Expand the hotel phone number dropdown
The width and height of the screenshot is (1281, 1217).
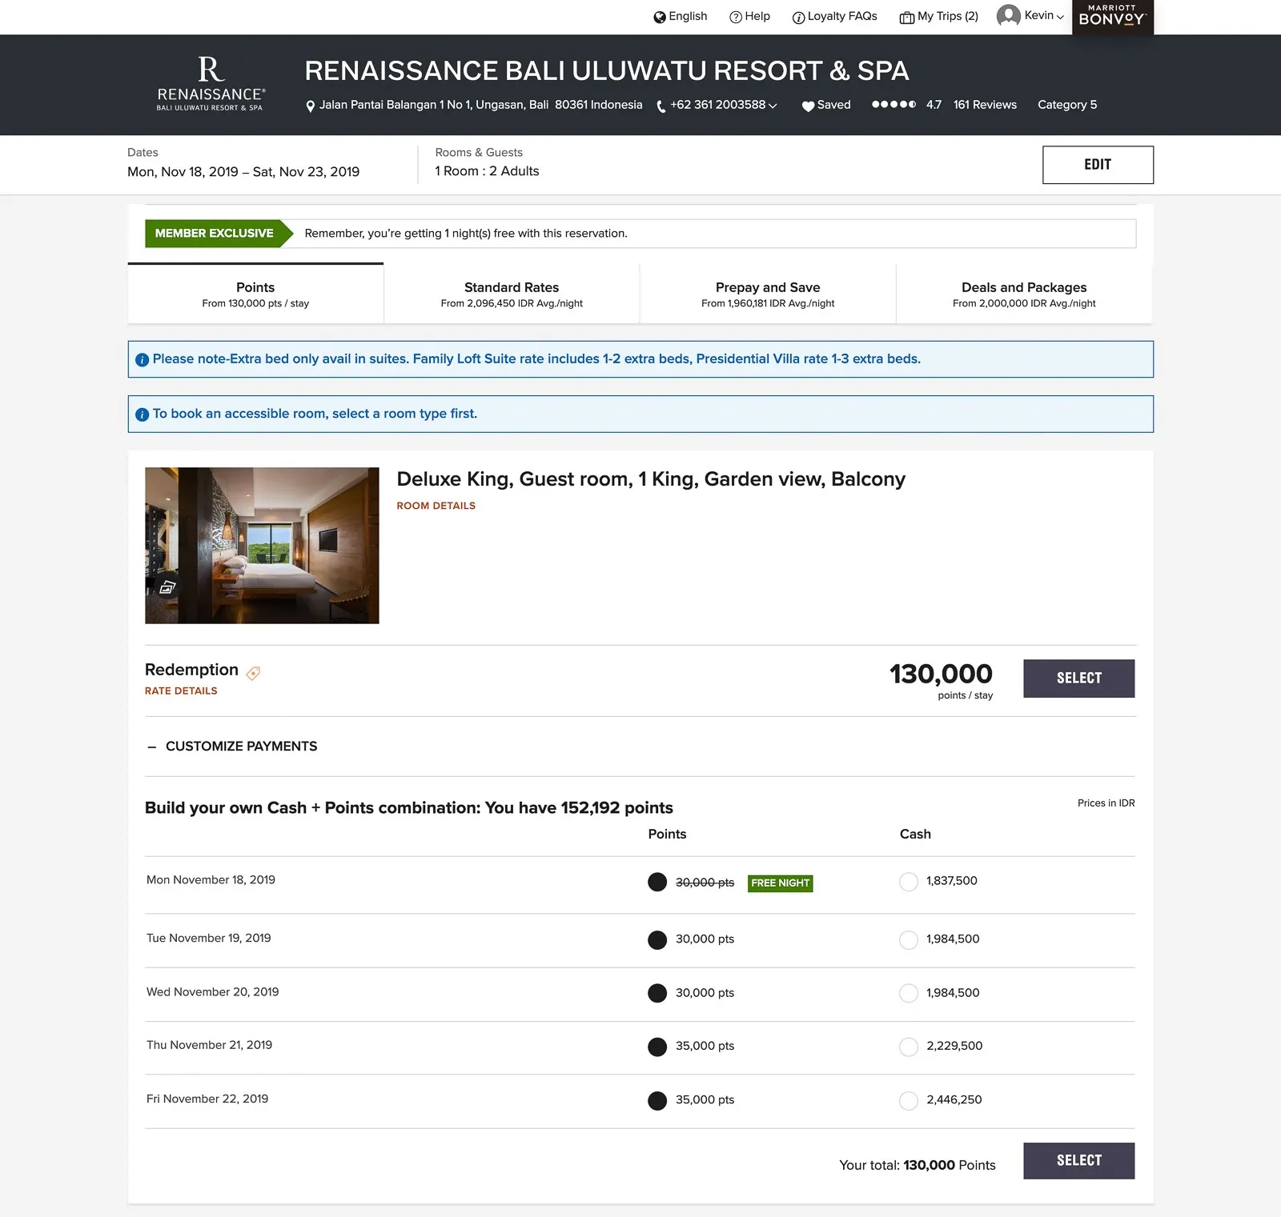pos(773,106)
